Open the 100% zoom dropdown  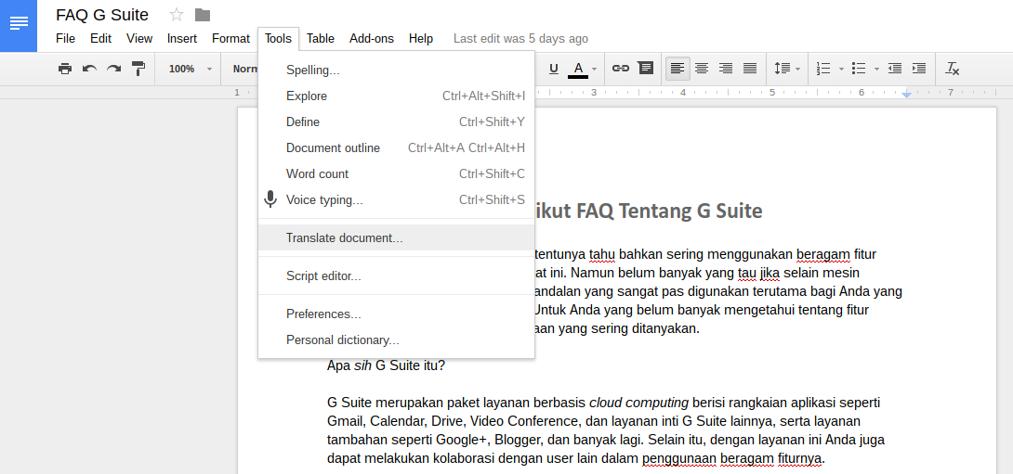coord(190,69)
